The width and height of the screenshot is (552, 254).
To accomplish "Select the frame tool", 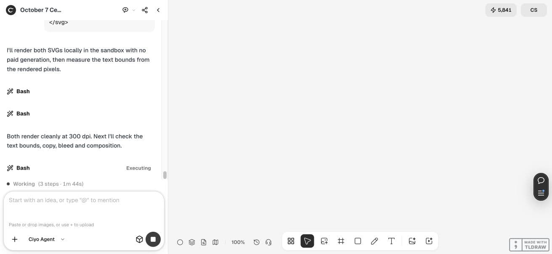I will [341, 241].
